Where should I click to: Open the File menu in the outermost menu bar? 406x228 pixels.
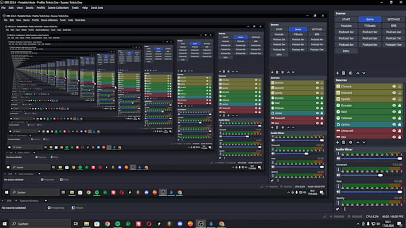pyautogui.click(x=4, y=8)
